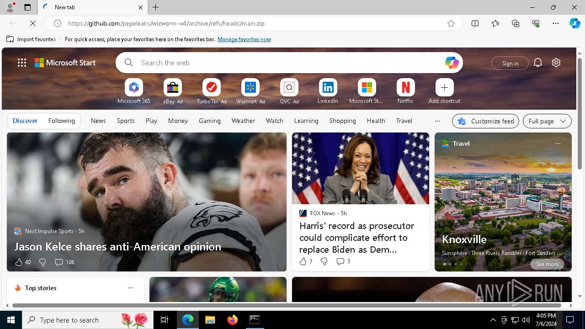Open the Money category
Viewport: 585px width, 329px height.
pos(178,121)
